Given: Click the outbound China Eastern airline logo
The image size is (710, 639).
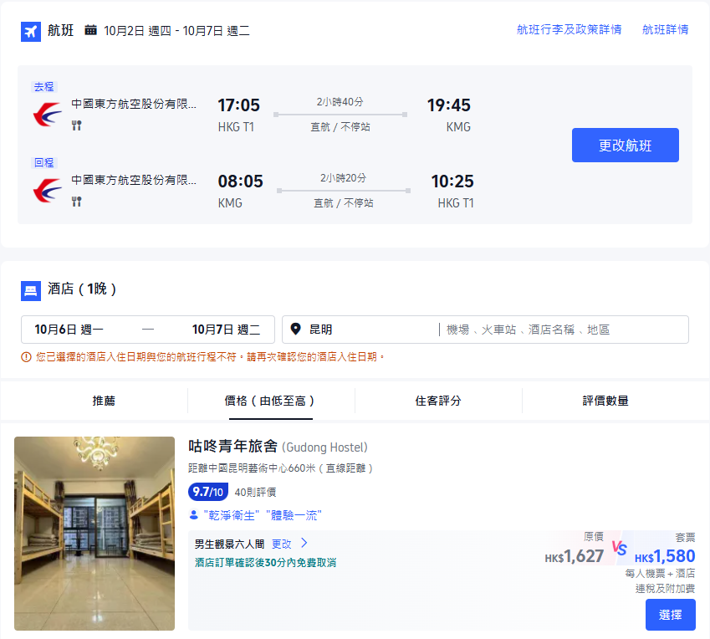Looking at the screenshot, I should pyautogui.click(x=47, y=114).
